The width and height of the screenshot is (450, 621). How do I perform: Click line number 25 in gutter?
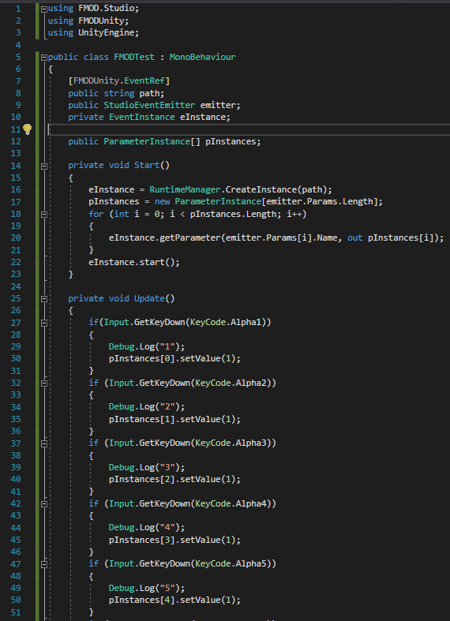16,298
